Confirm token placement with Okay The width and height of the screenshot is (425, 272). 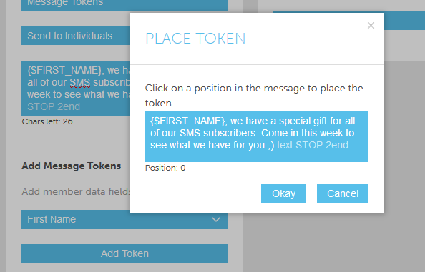tap(283, 193)
